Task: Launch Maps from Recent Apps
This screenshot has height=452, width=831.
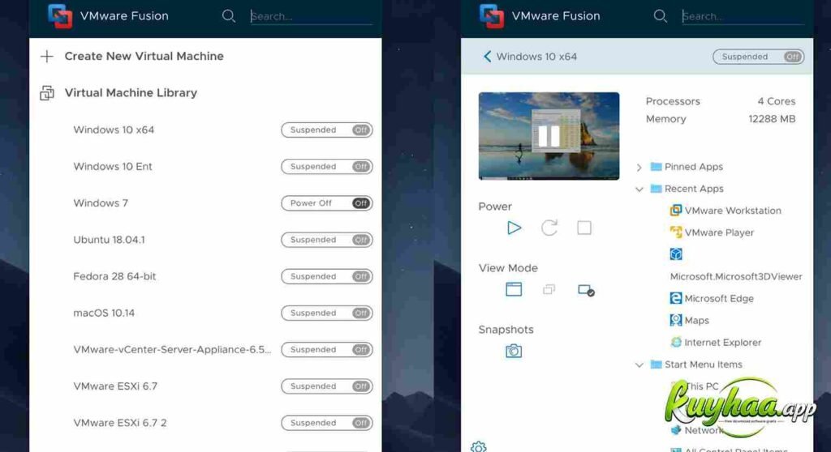Action: [x=696, y=320]
